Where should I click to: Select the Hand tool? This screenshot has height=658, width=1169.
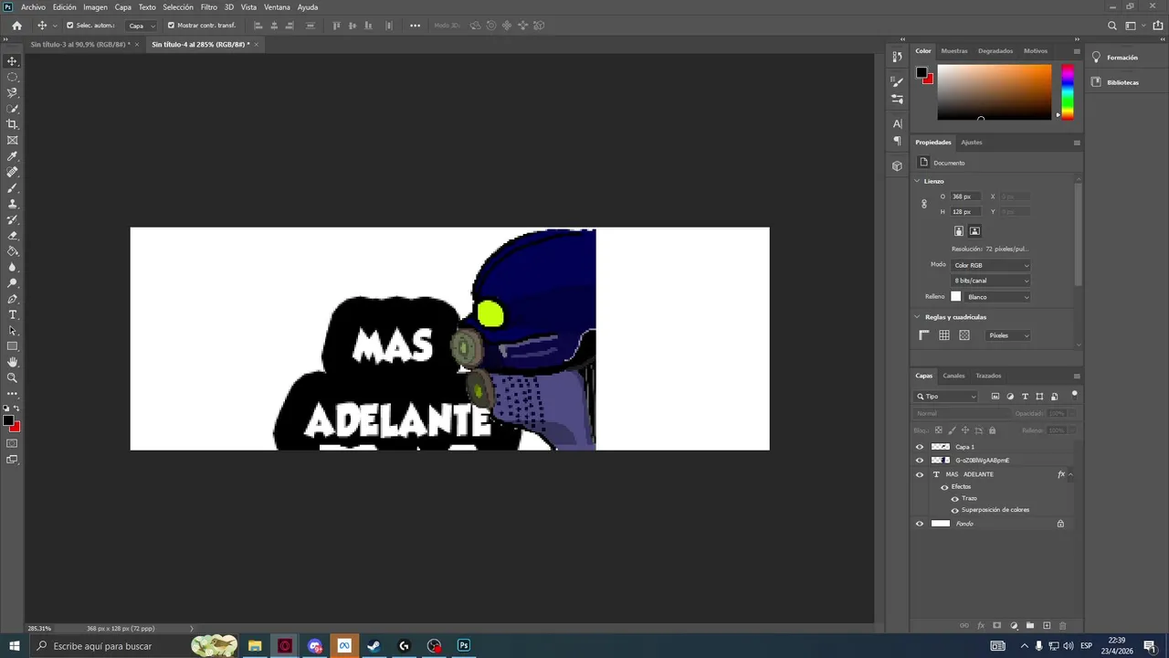tap(12, 362)
